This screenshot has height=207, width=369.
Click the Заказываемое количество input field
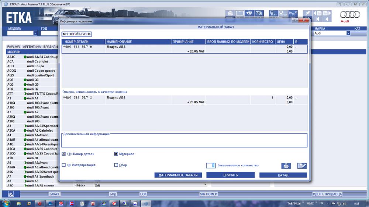[x=211, y=165]
